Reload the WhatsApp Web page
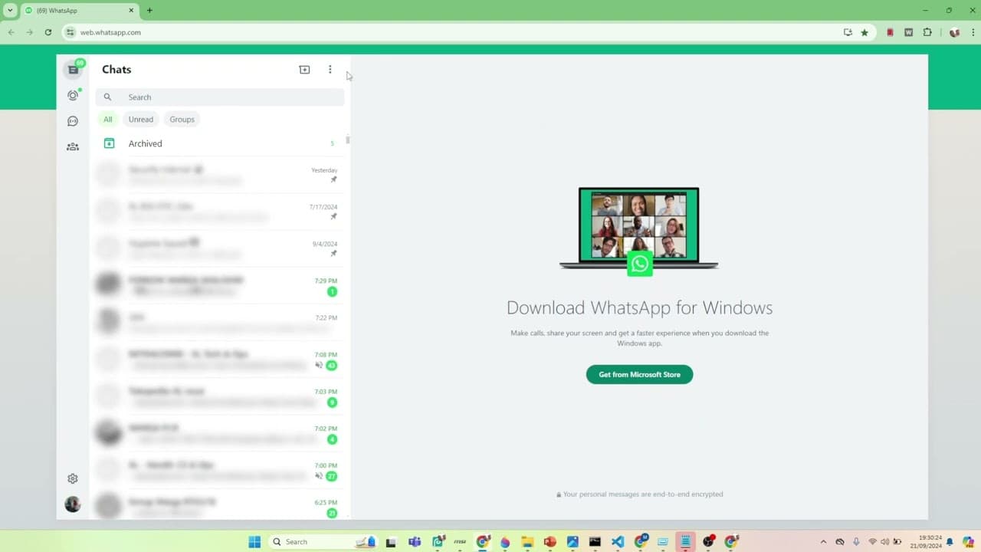This screenshot has width=981, height=552. tap(48, 32)
